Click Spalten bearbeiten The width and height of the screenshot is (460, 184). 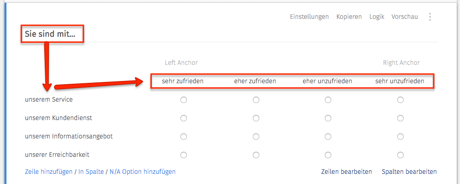(x=409, y=172)
